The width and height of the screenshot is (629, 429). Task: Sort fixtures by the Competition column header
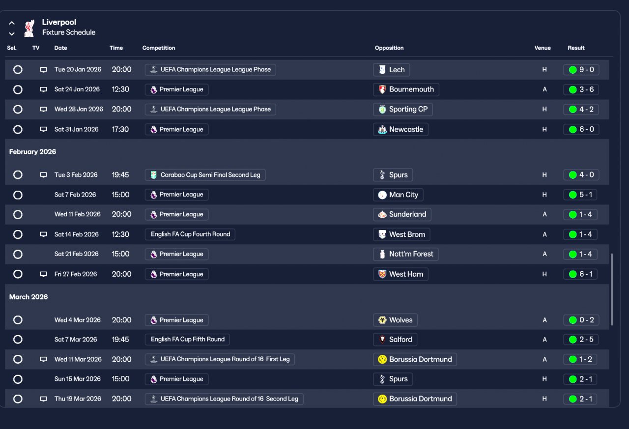[159, 48]
